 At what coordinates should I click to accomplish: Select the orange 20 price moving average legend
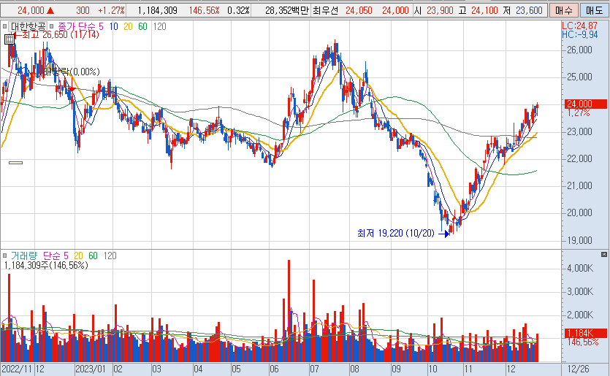tap(128, 26)
